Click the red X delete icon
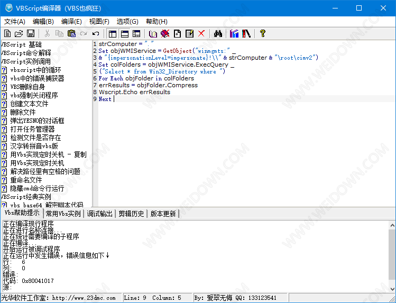The width and height of the screenshot is (396, 303). (201, 33)
